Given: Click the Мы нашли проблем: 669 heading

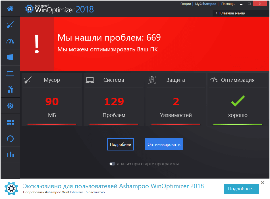Looking at the screenshot, I should pos(109,37).
